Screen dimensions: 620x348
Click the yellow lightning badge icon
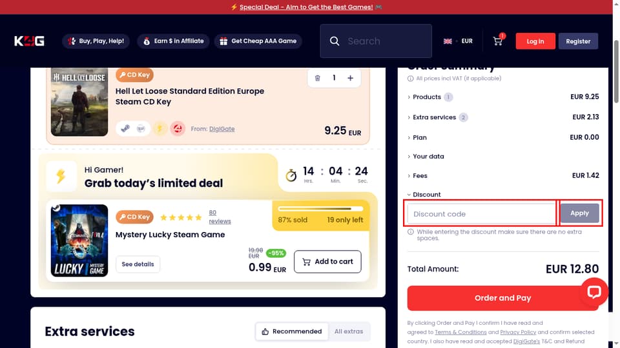(x=160, y=129)
